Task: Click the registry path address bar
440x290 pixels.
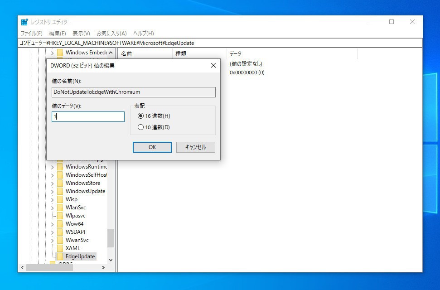Action: (220, 43)
